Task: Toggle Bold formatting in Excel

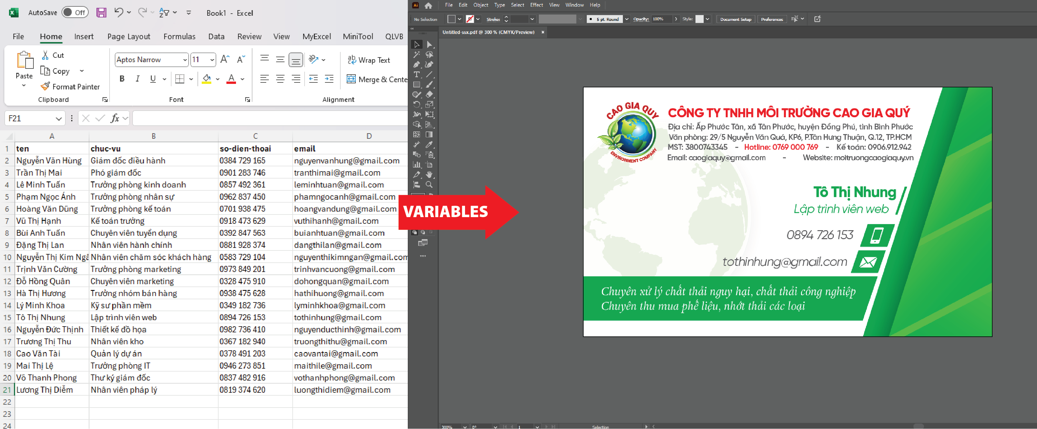Action: point(122,79)
